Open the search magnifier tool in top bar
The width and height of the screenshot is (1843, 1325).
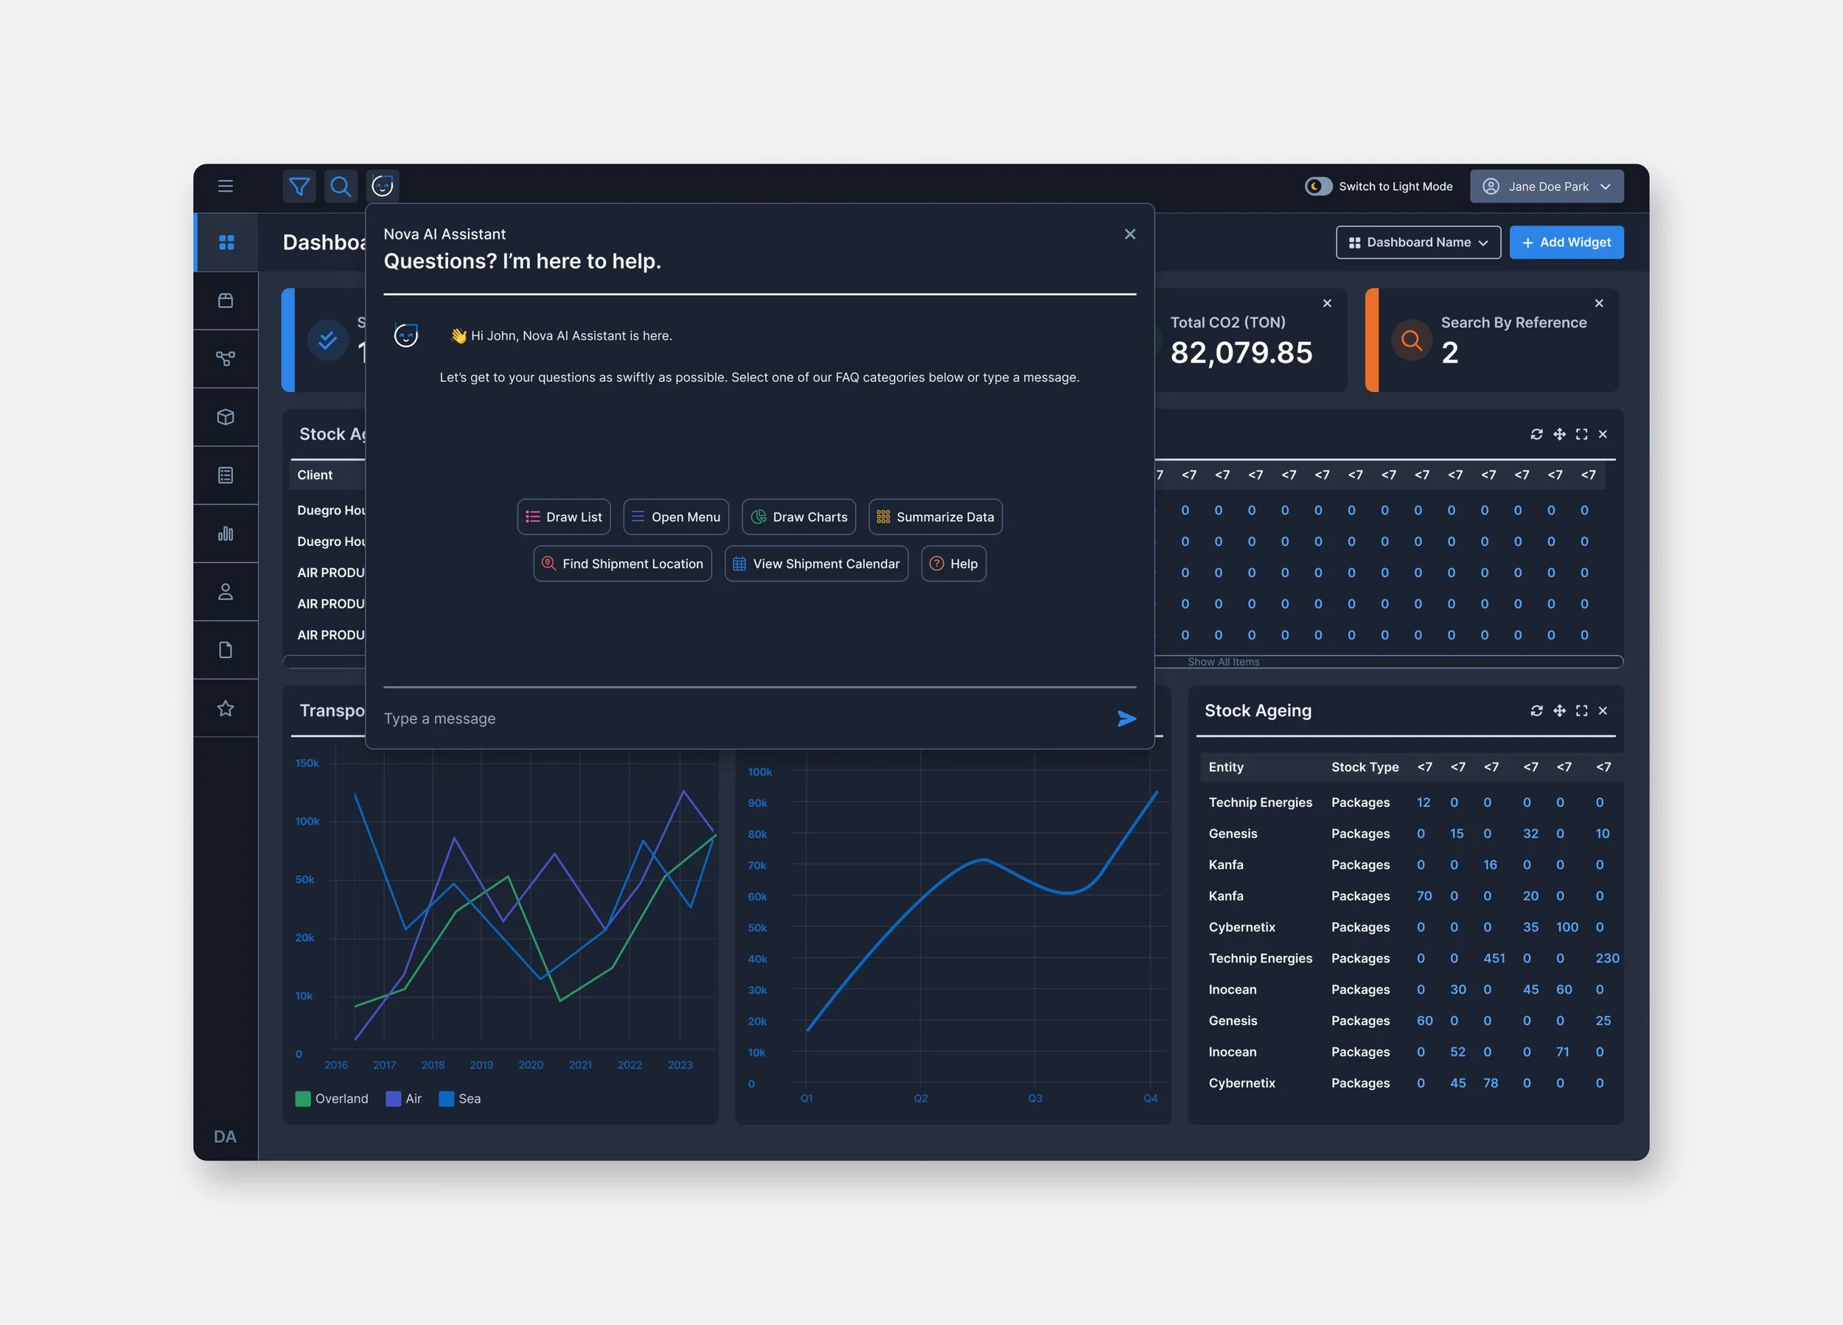pos(341,187)
